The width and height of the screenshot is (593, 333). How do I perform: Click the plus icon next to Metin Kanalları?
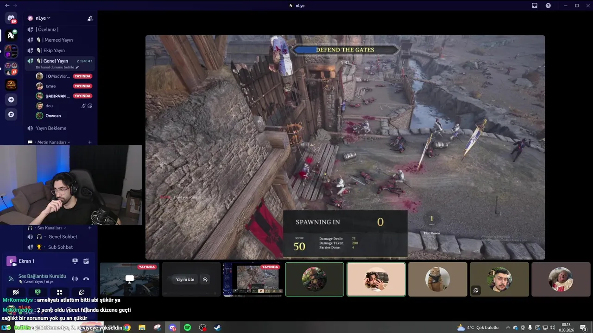[90, 142]
